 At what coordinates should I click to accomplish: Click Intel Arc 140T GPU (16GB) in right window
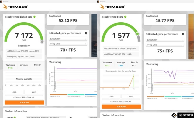point(121,54)
